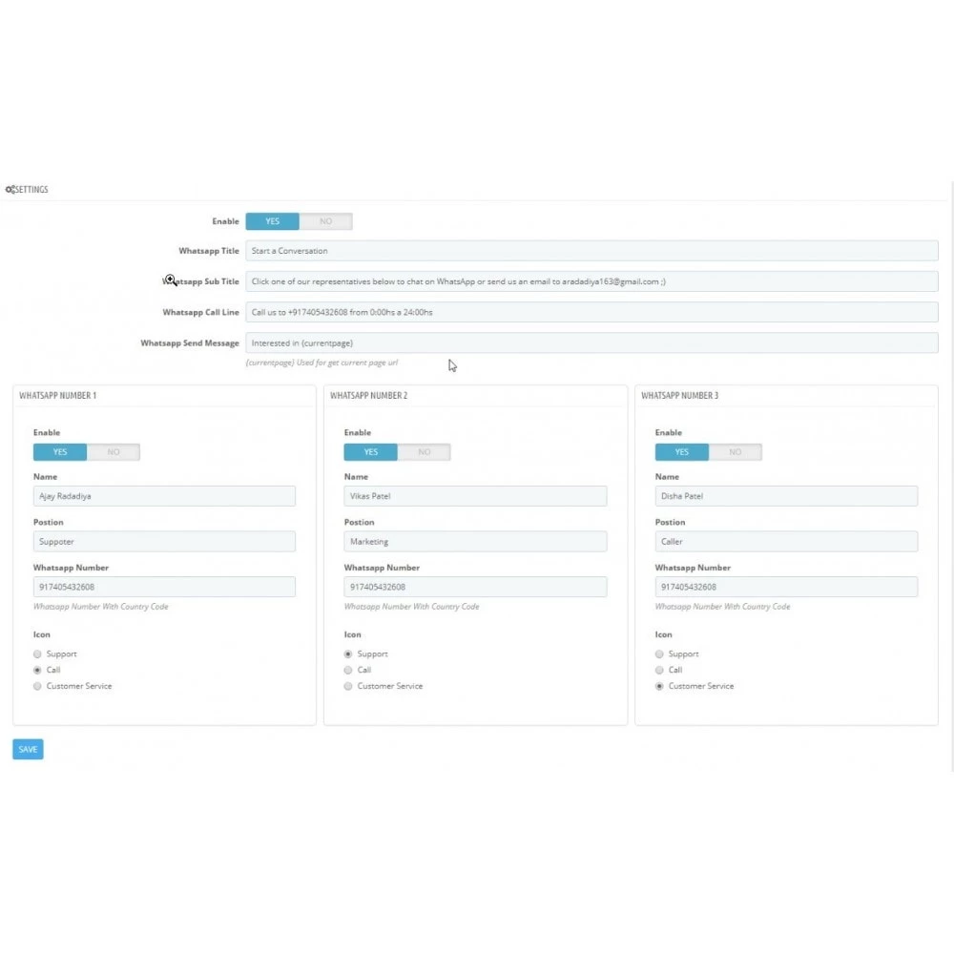Select Support icon radio for Whatsapp Number 3
This screenshot has height=954, width=954.
click(659, 654)
